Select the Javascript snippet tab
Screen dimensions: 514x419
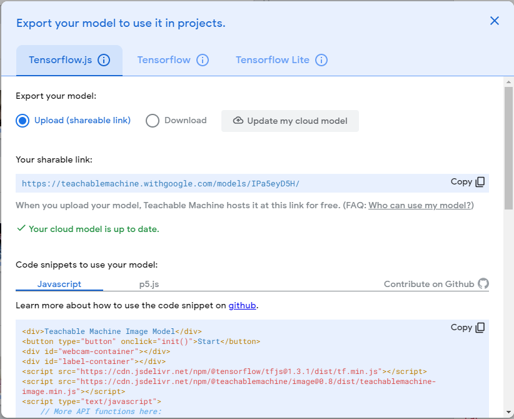pos(59,285)
